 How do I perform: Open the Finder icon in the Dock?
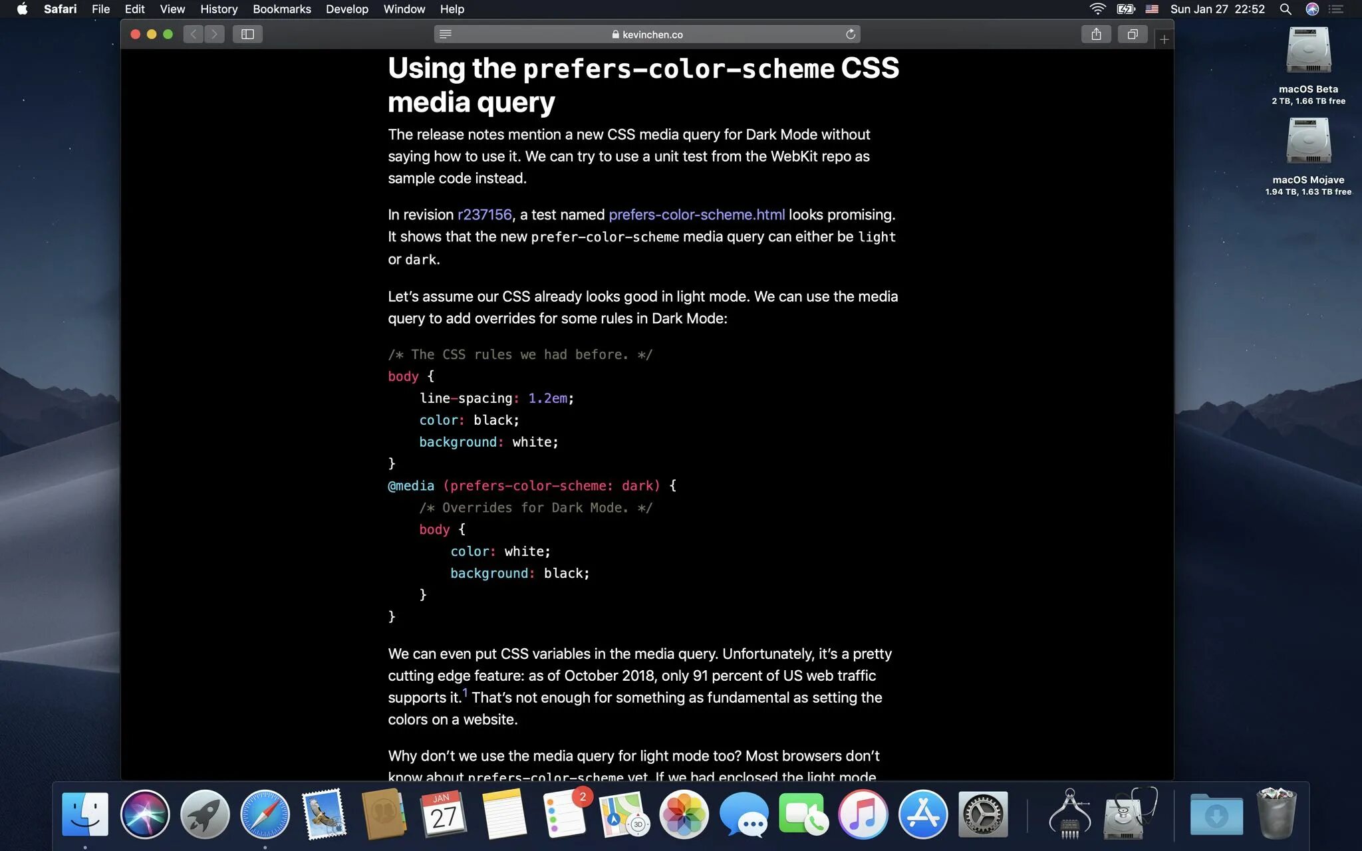[x=85, y=814]
